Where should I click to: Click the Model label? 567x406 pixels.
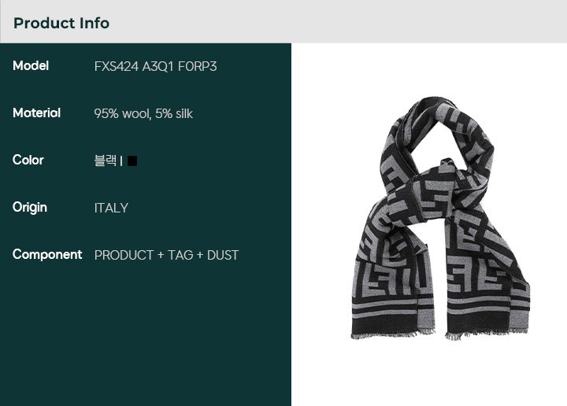click(x=31, y=66)
